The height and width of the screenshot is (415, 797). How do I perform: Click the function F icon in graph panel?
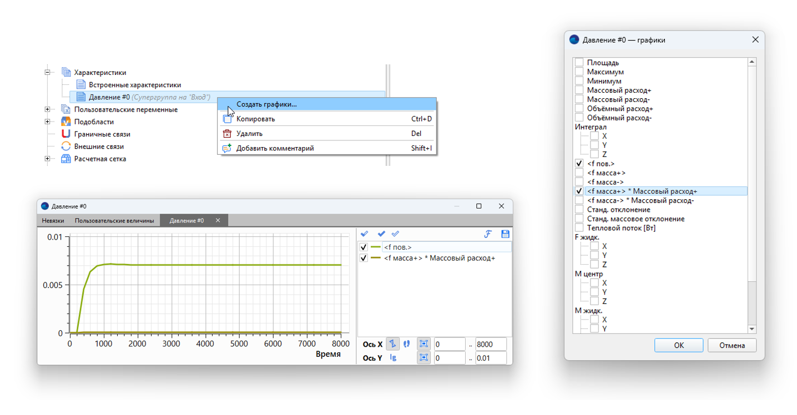coord(488,234)
